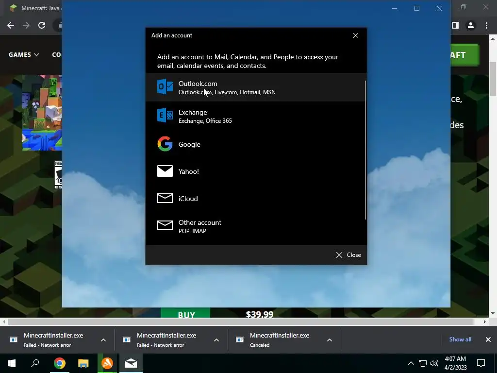Open the Windows Start menu
The width and height of the screenshot is (497, 373).
tap(12, 363)
